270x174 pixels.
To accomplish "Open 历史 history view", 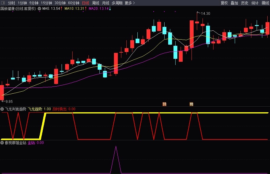I will pyautogui.click(x=245, y=3).
